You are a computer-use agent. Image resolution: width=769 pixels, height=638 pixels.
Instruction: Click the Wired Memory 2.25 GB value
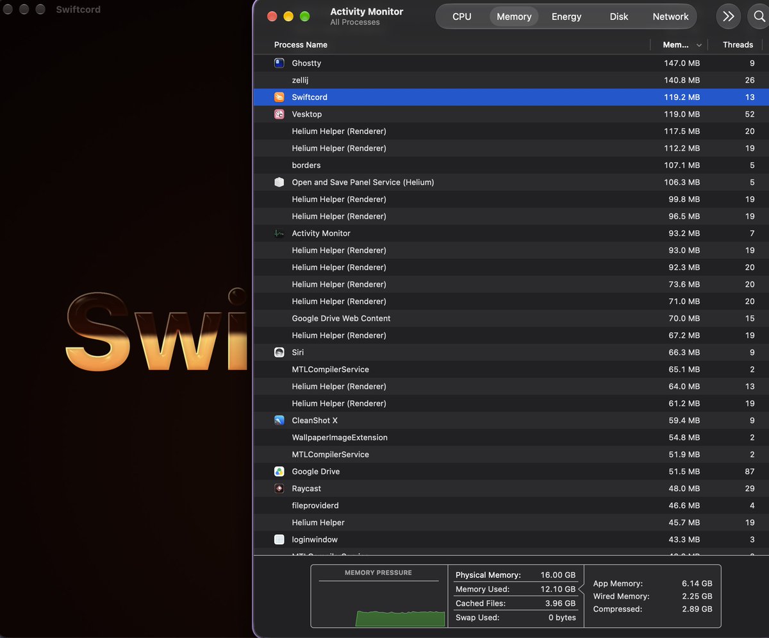coord(697,596)
